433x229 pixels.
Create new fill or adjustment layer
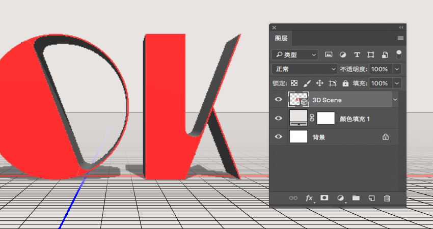(341, 198)
